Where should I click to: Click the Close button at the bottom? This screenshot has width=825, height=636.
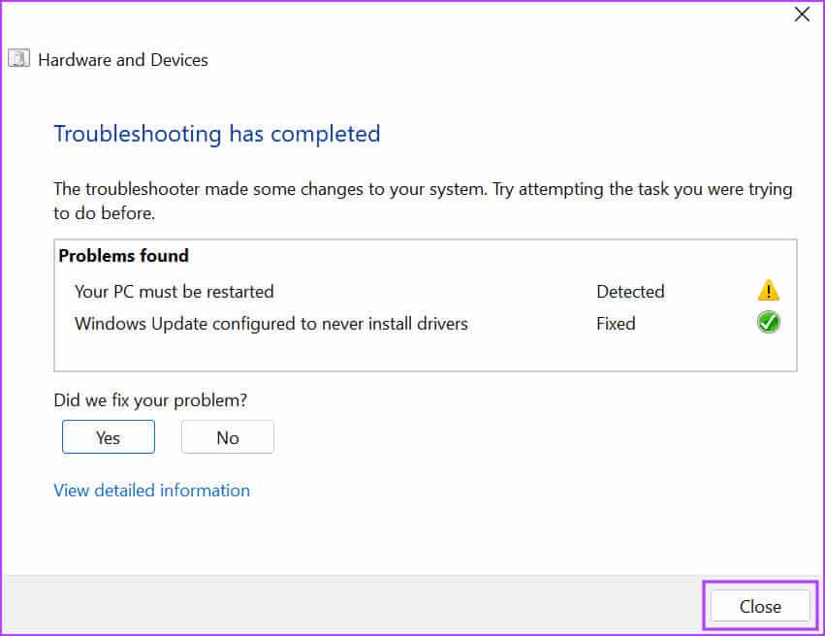760,606
